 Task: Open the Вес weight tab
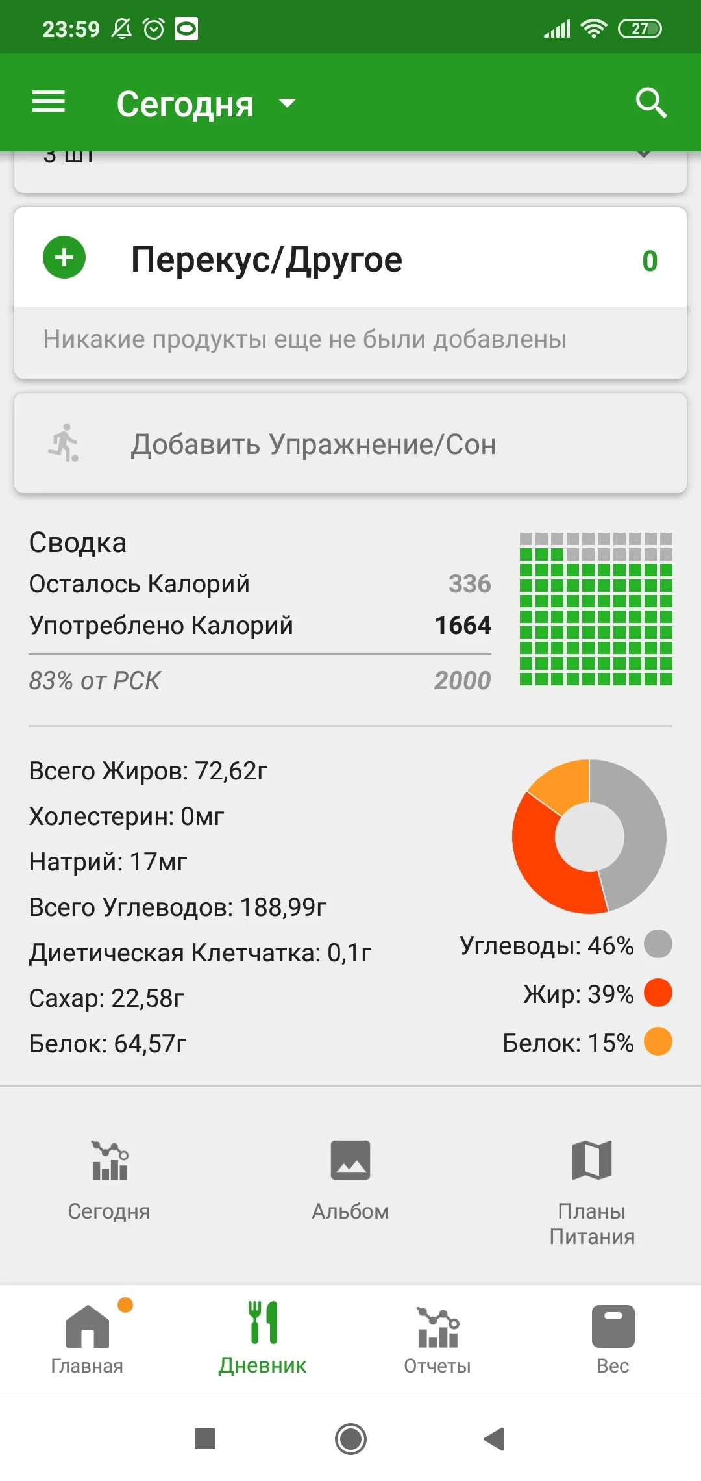pos(613,1338)
